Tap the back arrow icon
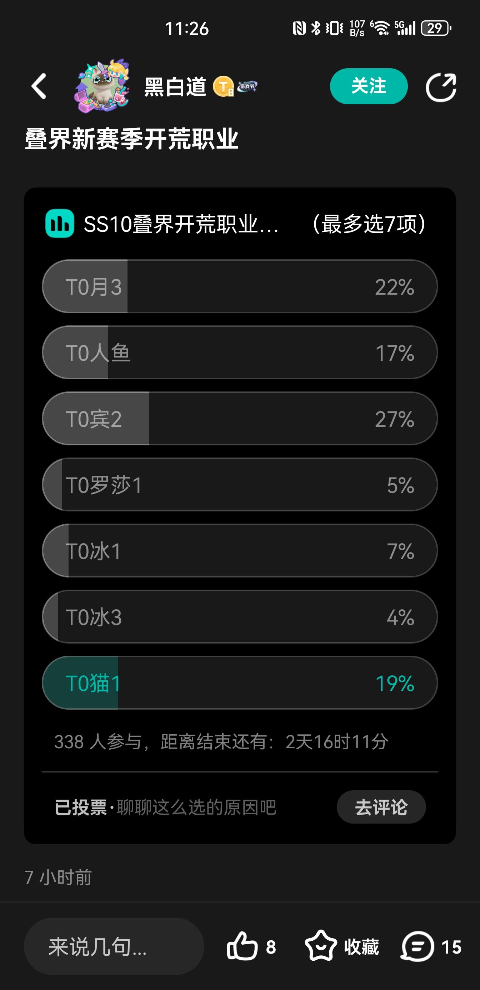Viewport: 480px width, 990px height. (x=39, y=86)
